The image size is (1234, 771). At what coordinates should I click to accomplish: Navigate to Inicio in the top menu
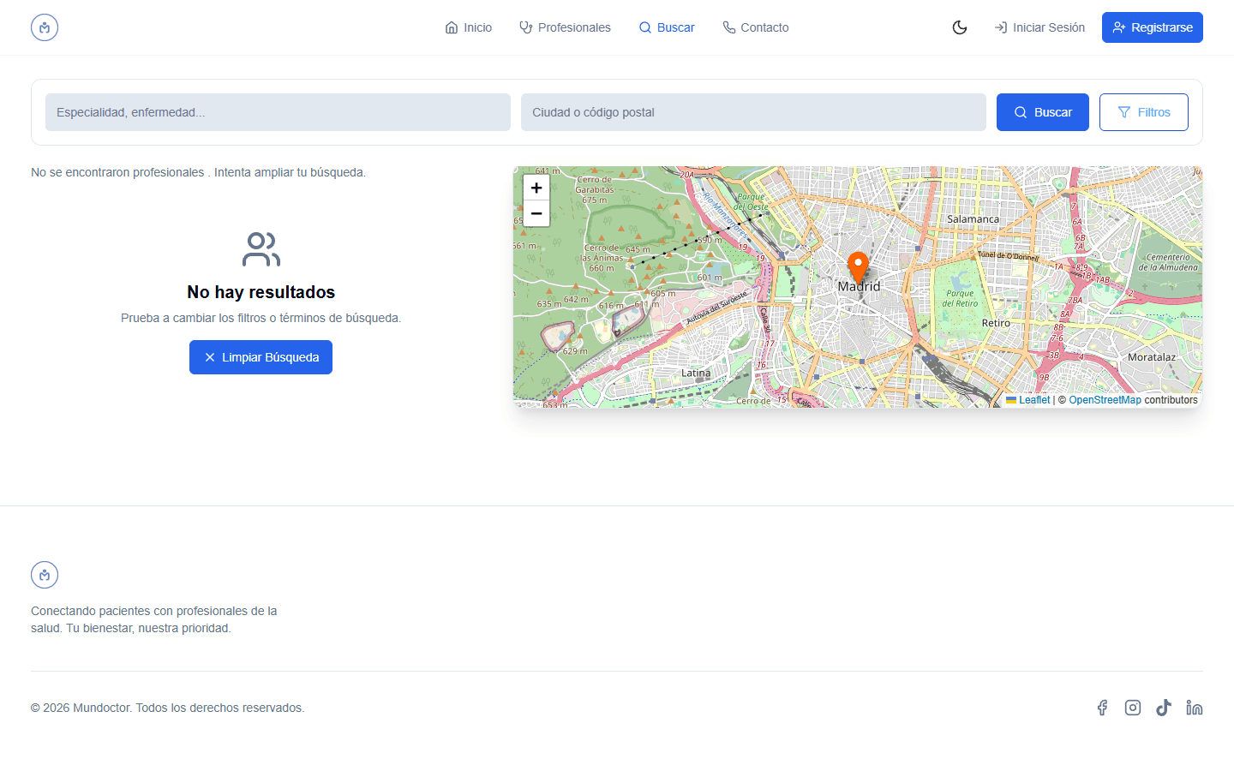468,27
